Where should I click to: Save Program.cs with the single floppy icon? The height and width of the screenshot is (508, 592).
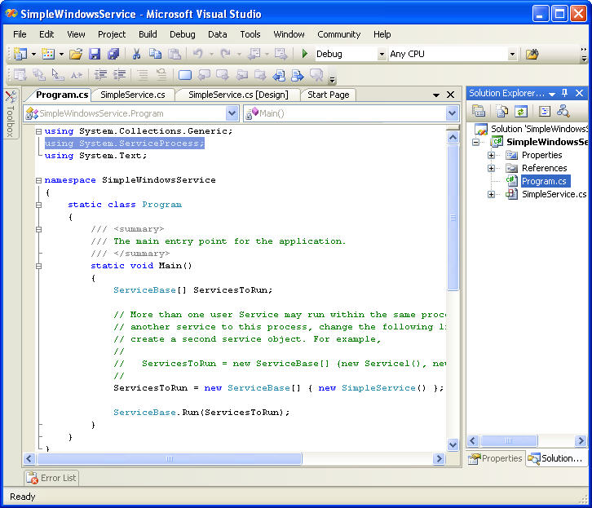pos(95,54)
